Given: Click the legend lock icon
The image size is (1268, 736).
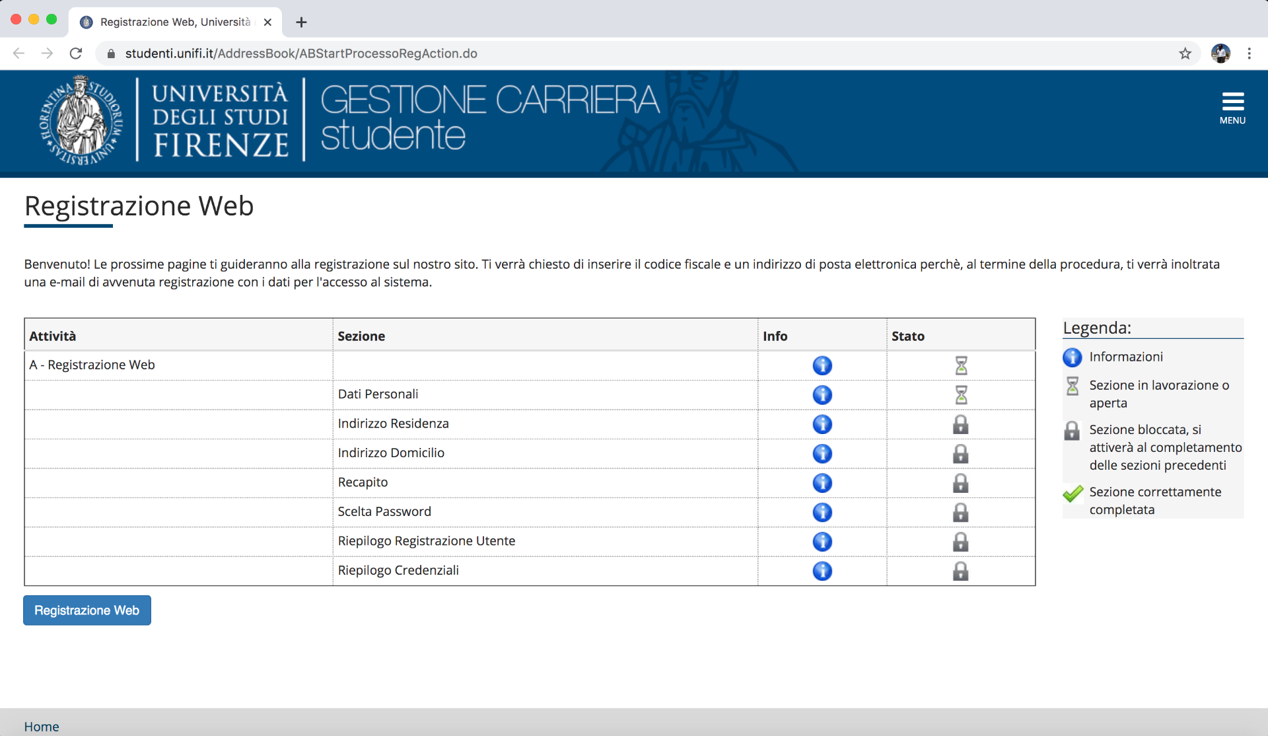Looking at the screenshot, I should tap(1073, 431).
